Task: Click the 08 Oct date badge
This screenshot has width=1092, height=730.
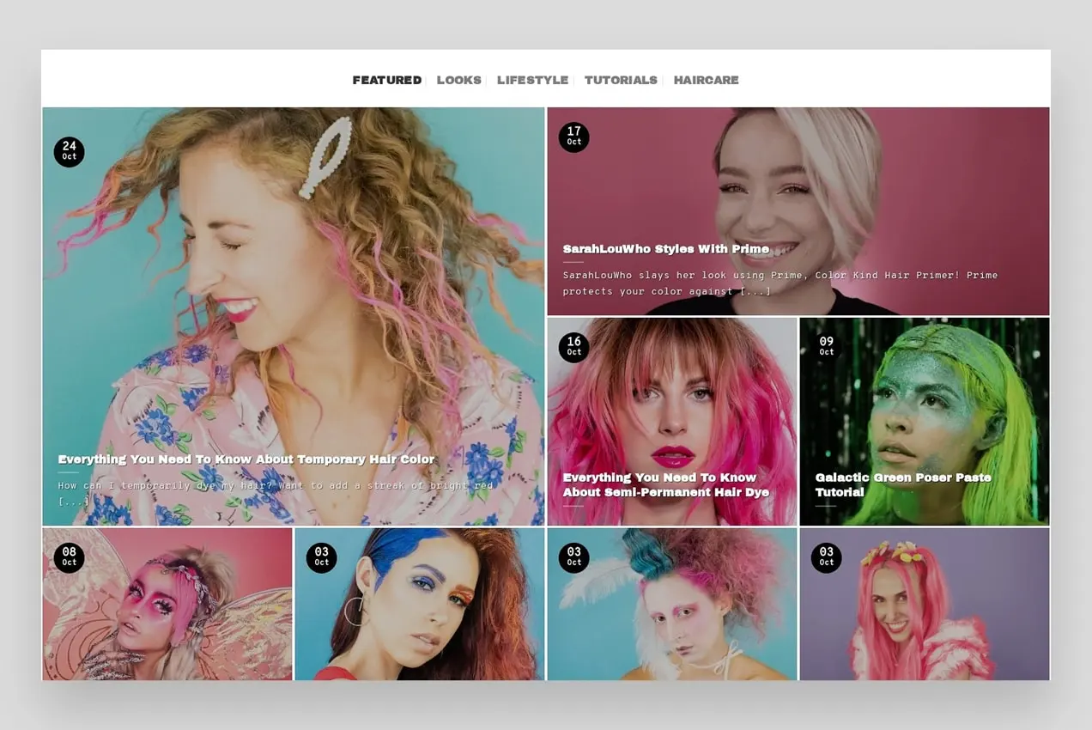Action: pos(69,557)
